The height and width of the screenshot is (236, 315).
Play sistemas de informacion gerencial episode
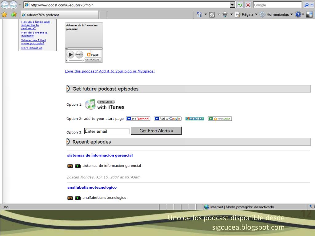[x=78, y=166]
